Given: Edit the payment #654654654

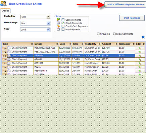Looking at the screenshot, I should [140, 71].
